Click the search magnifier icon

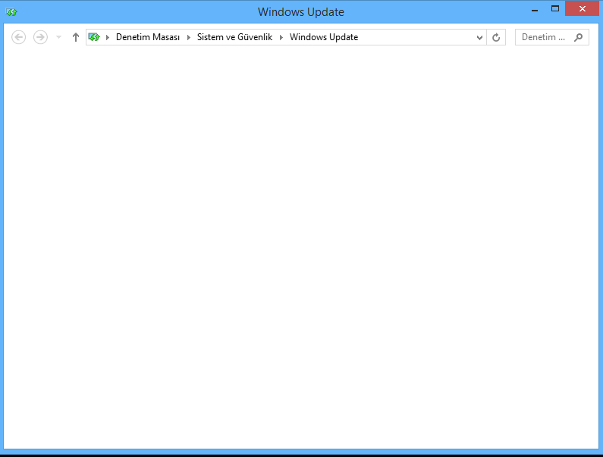(x=579, y=37)
